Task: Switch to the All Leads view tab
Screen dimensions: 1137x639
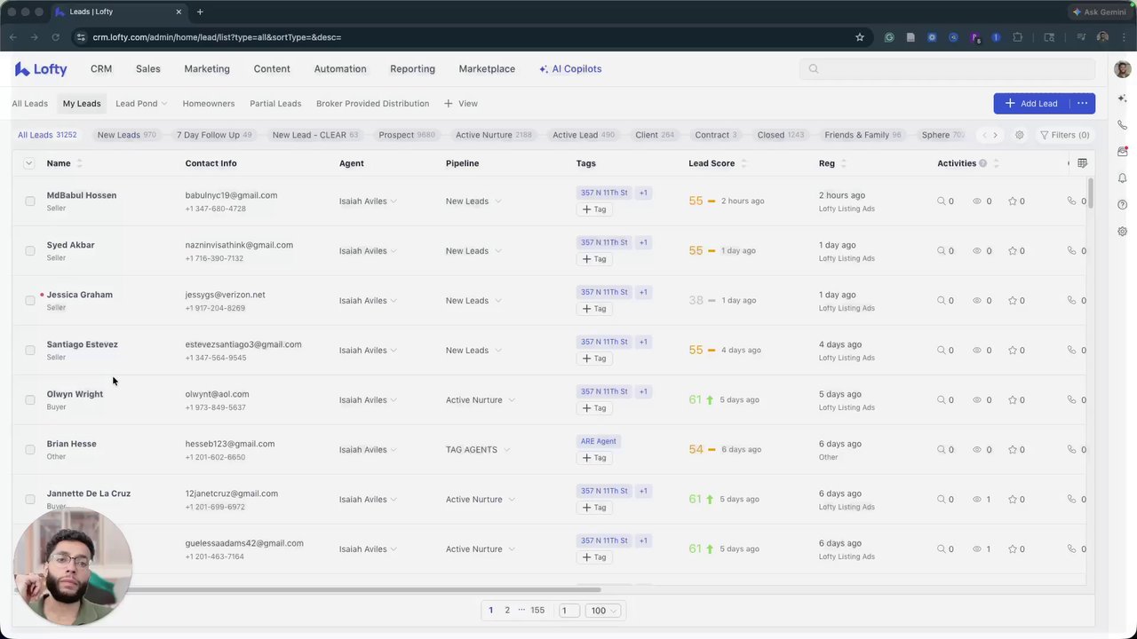Action: [x=30, y=104]
